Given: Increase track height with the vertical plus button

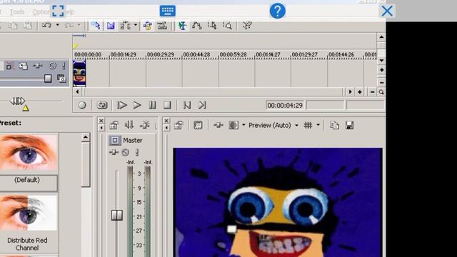Looking at the screenshot, I should (x=381, y=70).
